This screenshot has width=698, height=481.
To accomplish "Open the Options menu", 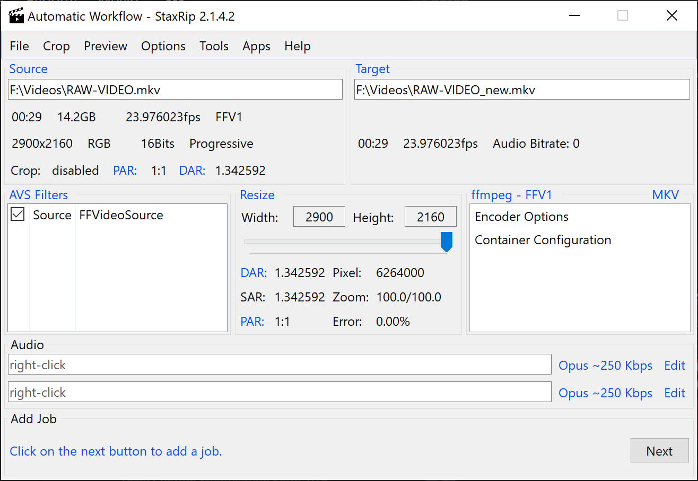I will click(x=163, y=46).
